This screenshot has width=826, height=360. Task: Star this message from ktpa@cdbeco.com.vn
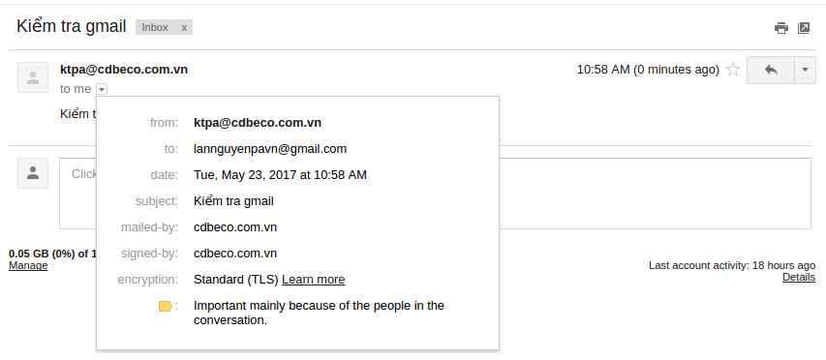[x=733, y=70]
